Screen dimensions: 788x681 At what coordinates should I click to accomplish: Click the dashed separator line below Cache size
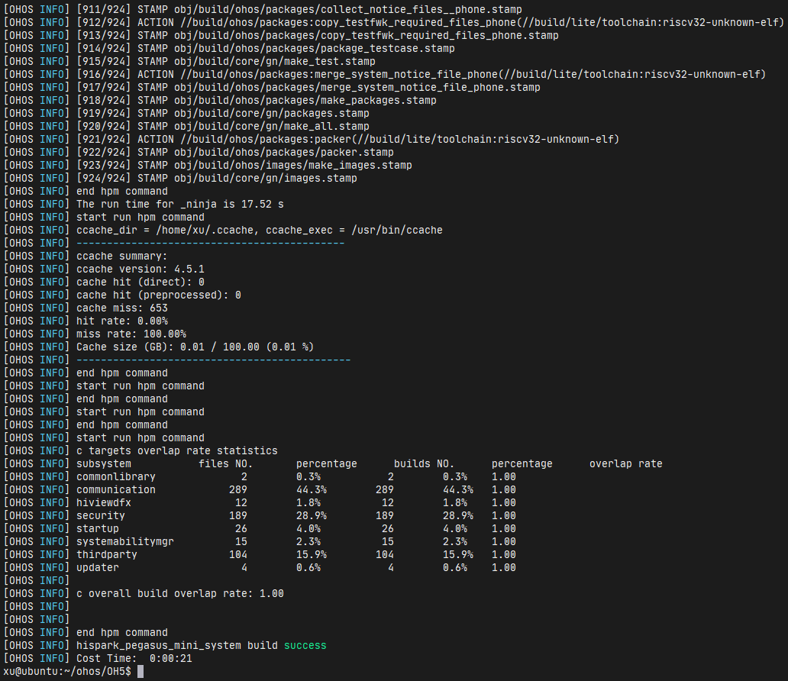(x=214, y=360)
